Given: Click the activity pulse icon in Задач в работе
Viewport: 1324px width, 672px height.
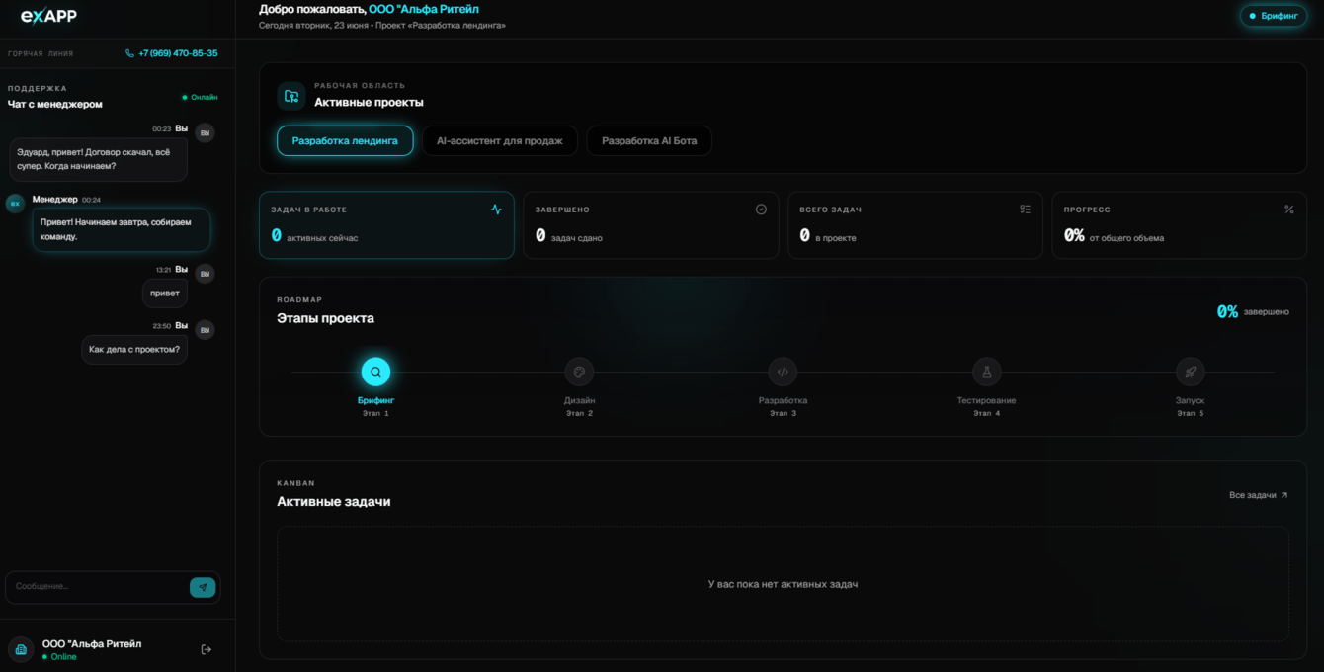Looking at the screenshot, I should [496, 210].
